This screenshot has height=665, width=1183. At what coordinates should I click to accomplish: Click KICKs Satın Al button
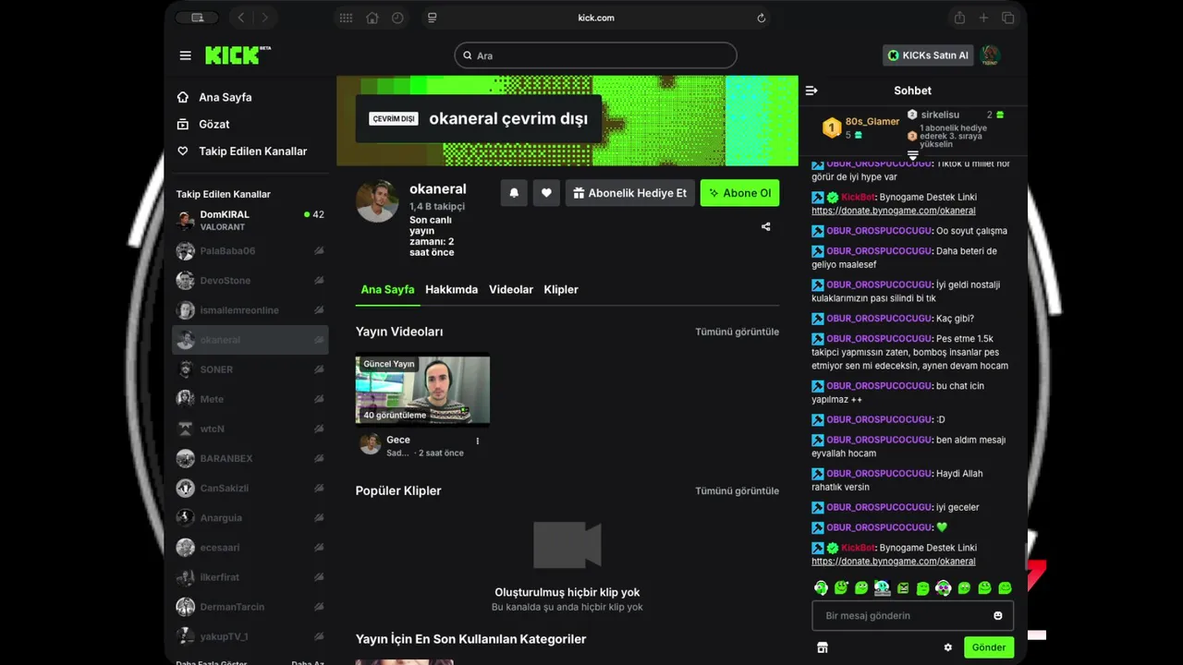pyautogui.click(x=928, y=55)
